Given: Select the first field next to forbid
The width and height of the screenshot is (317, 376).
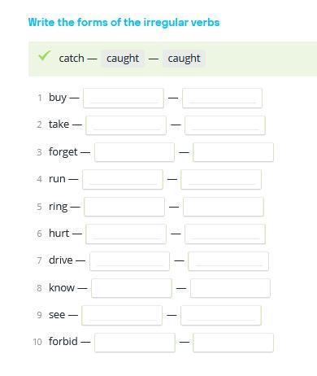Looking at the screenshot, I should pyautogui.click(x=135, y=343).
